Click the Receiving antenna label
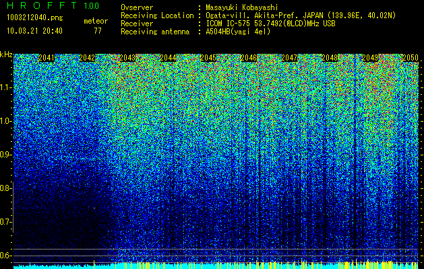Image resolution: width=424 pixels, height=269 pixels. point(155,32)
